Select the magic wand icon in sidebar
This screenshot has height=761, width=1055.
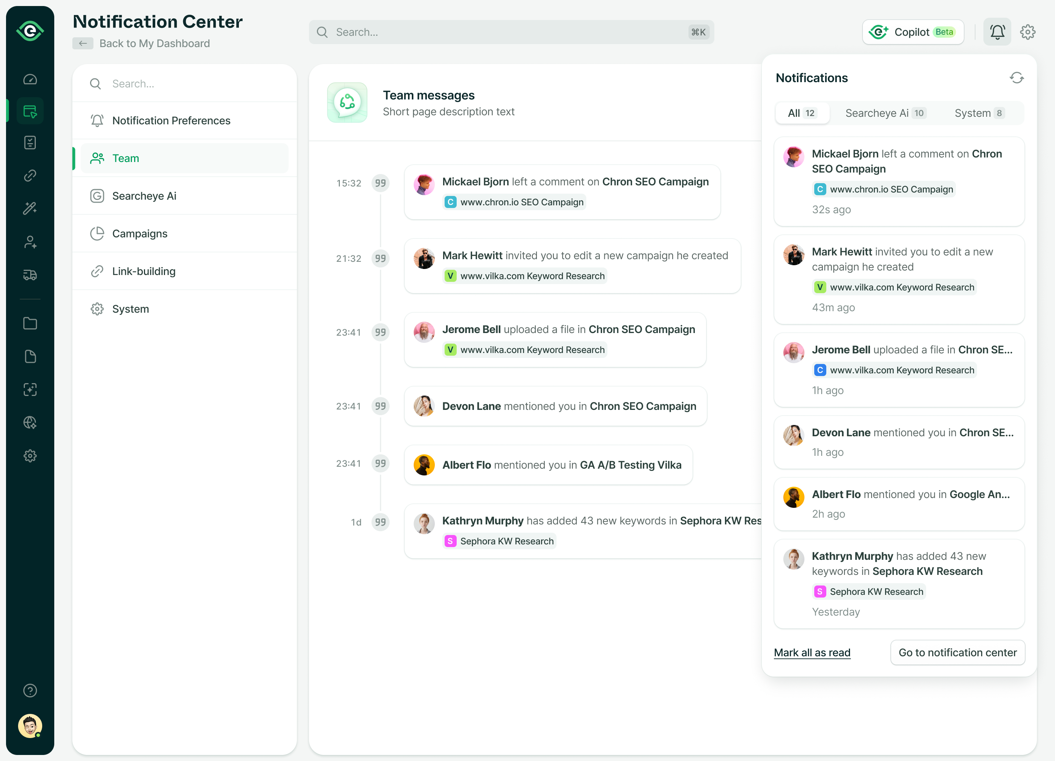point(30,208)
